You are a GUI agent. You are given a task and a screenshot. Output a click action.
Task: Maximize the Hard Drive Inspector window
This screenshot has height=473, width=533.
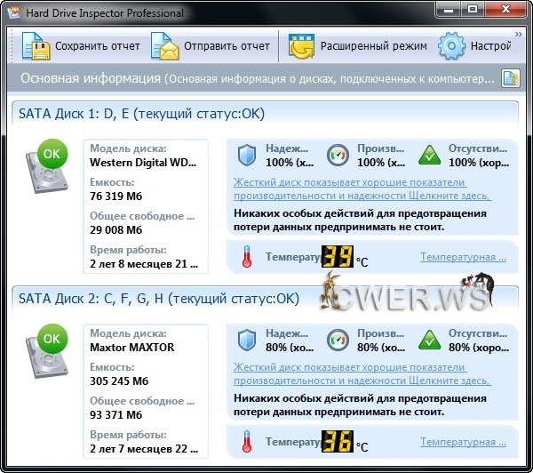pos(473,10)
